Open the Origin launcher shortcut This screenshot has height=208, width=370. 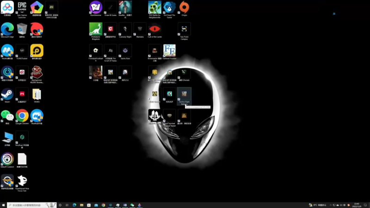point(184,8)
